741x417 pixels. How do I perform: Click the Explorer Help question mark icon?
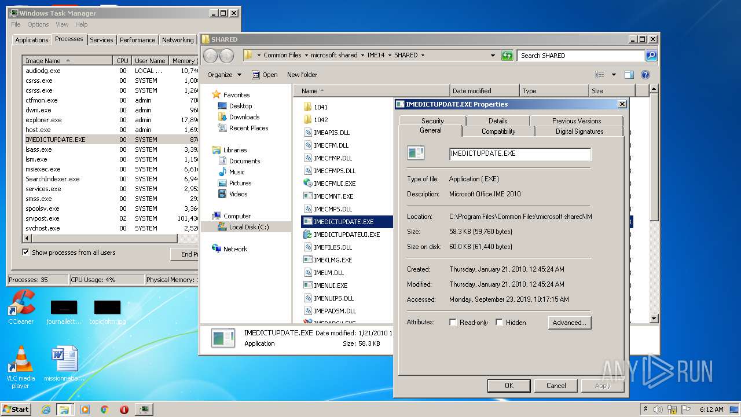point(645,75)
